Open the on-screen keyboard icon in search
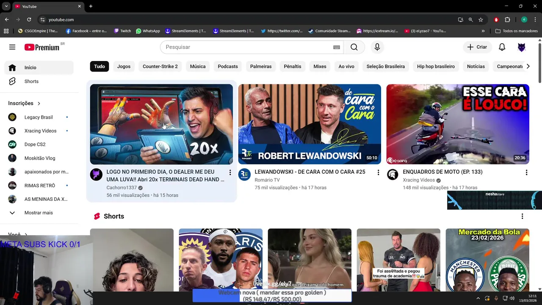Viewport: 542px width, 305px height. tap(337, 47)
